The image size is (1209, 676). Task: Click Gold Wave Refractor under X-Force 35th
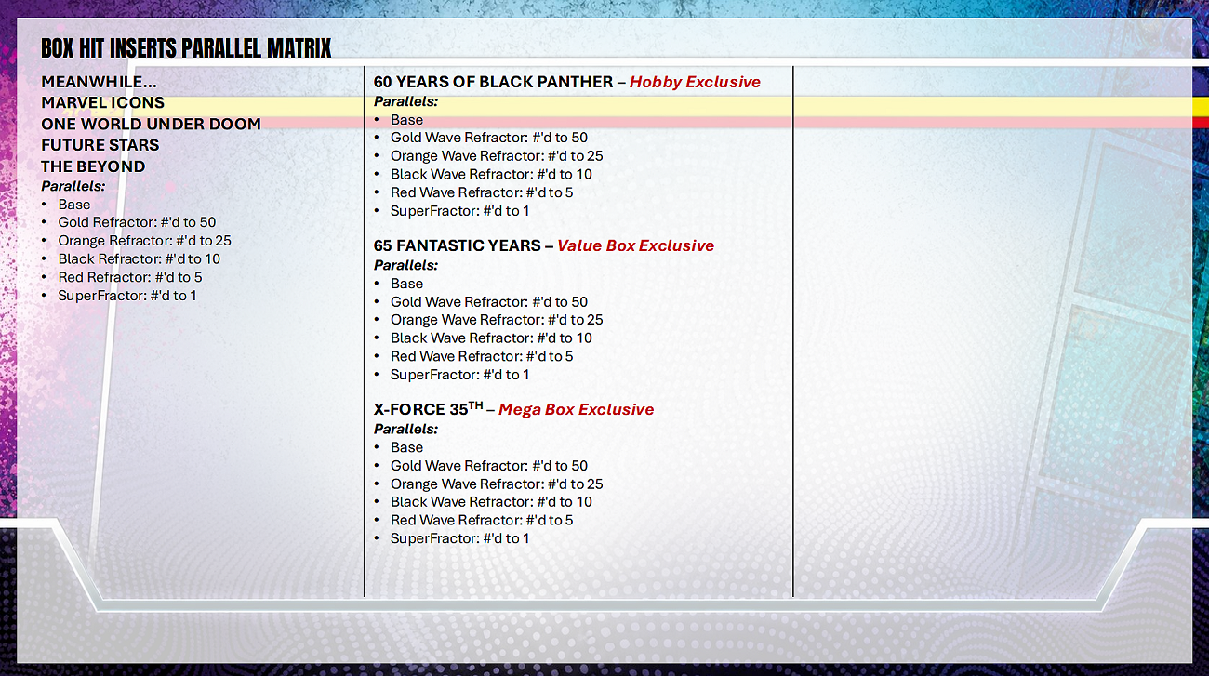click(489, 466)
